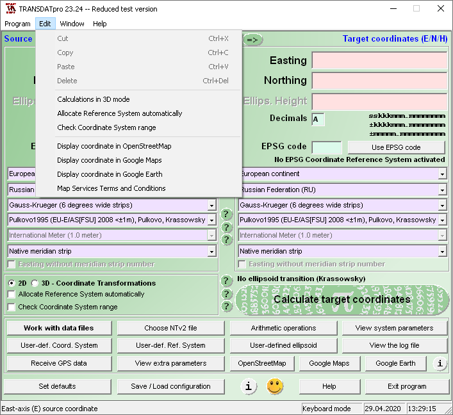Expand target European continent dropdown
Screen dimensions: 453x415
tap(442, 174)
